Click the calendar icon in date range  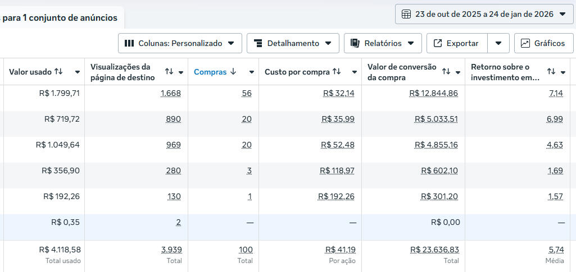pos(406,14)
